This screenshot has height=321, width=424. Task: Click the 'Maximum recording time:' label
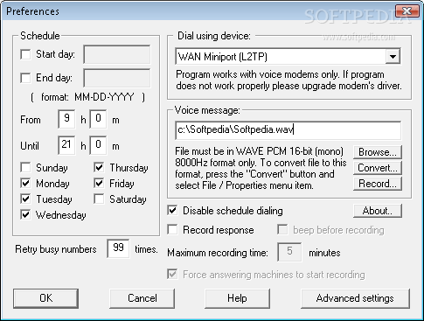tap(218, 253)
